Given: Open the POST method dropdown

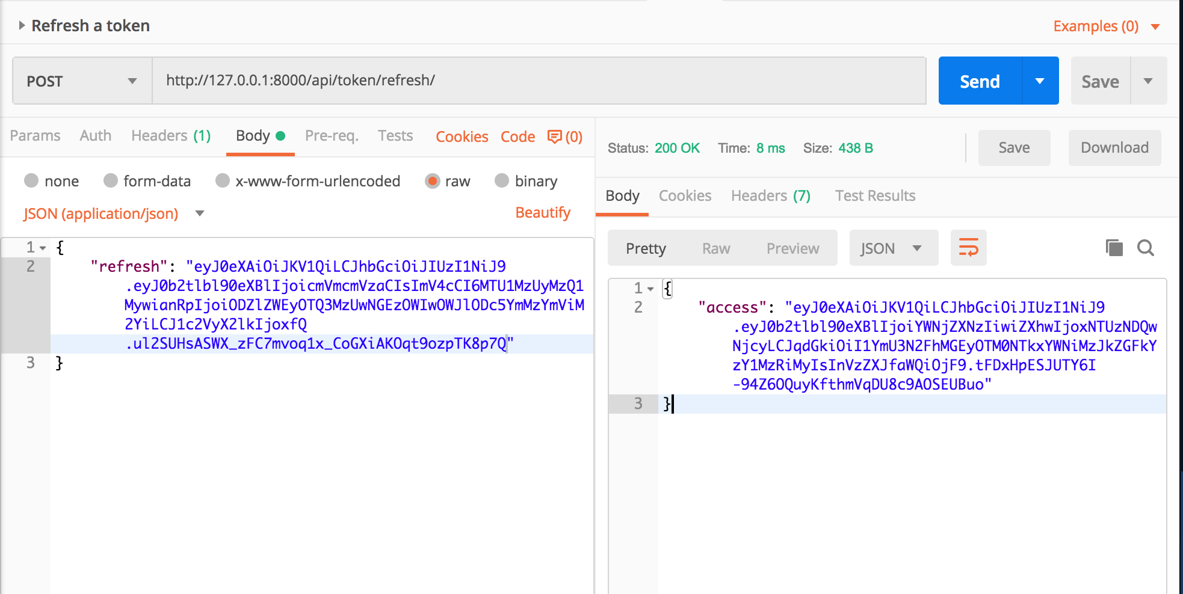Looking at the screenshot, I should tap(82, 81).
